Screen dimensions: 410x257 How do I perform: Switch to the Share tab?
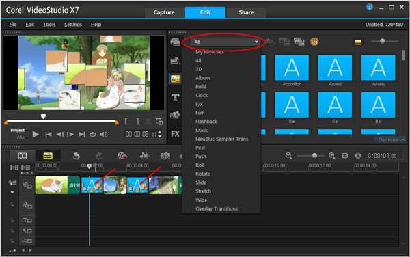pyautogui.click(x=246, y=12)
